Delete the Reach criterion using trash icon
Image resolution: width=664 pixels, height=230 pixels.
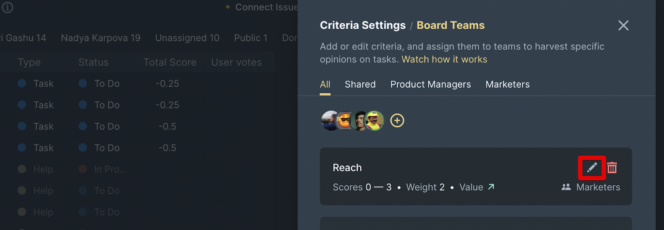click(x=612, y=168)
